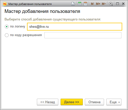Click the zoom magnifier icon
The height and width of the screenshot is (110, 128).
click(x=111, y=4)
